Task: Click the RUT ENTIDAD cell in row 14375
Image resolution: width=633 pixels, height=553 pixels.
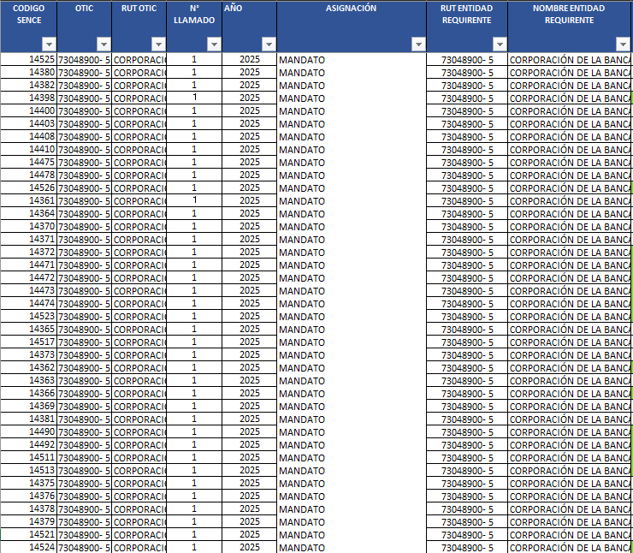Action: point(466,484)
